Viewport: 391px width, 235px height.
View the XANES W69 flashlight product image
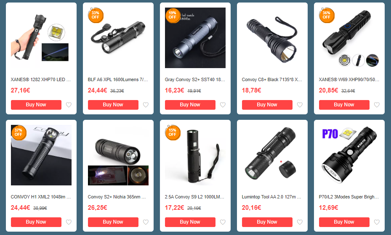[349, 38]
